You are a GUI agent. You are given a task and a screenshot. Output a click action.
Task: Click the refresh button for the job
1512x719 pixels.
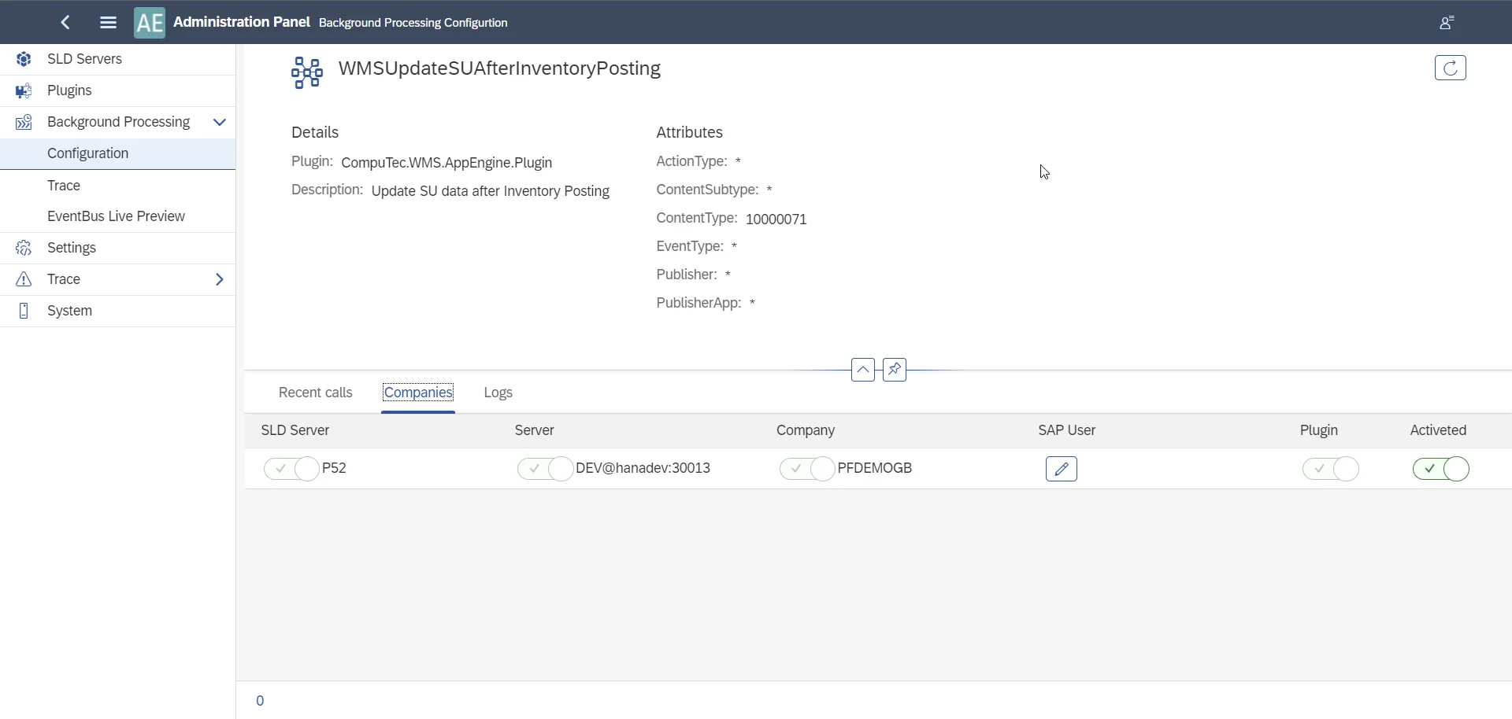point(1451,68)
